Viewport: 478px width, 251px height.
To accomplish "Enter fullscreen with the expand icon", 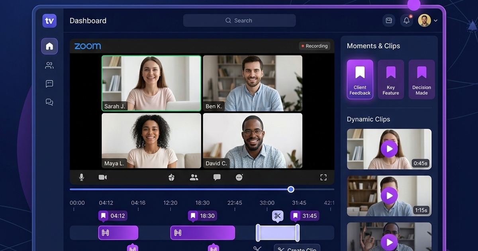I will point(323,177).
